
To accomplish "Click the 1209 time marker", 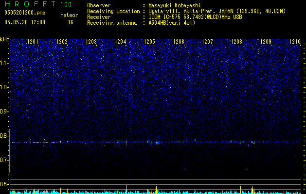I will point(266,42).
